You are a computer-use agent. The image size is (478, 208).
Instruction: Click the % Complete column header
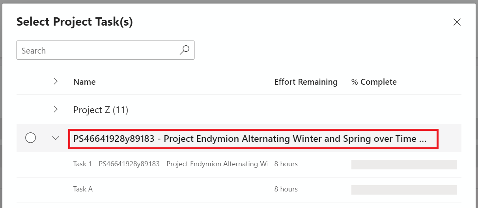(x=374, y=82)
